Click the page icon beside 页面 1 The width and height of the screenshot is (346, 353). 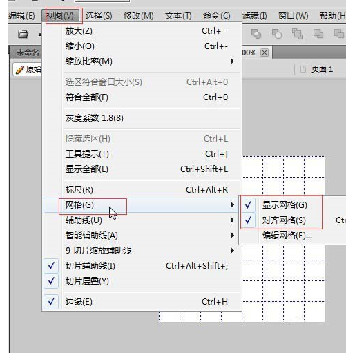[303, 69]
